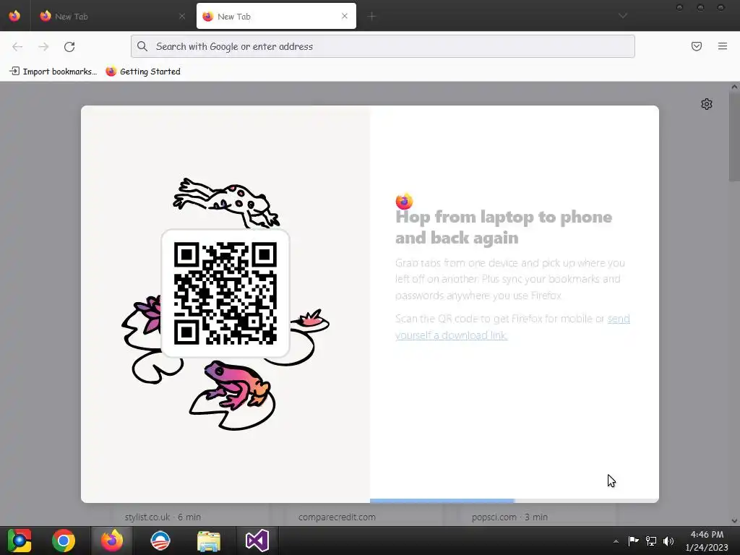Open File Explorer from taskbar
This screenshot has width=740, height=555.
coord(209,541)
